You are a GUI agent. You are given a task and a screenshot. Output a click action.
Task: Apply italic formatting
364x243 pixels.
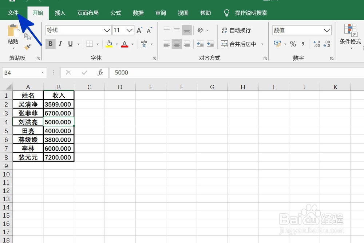(x=60, y=44)
